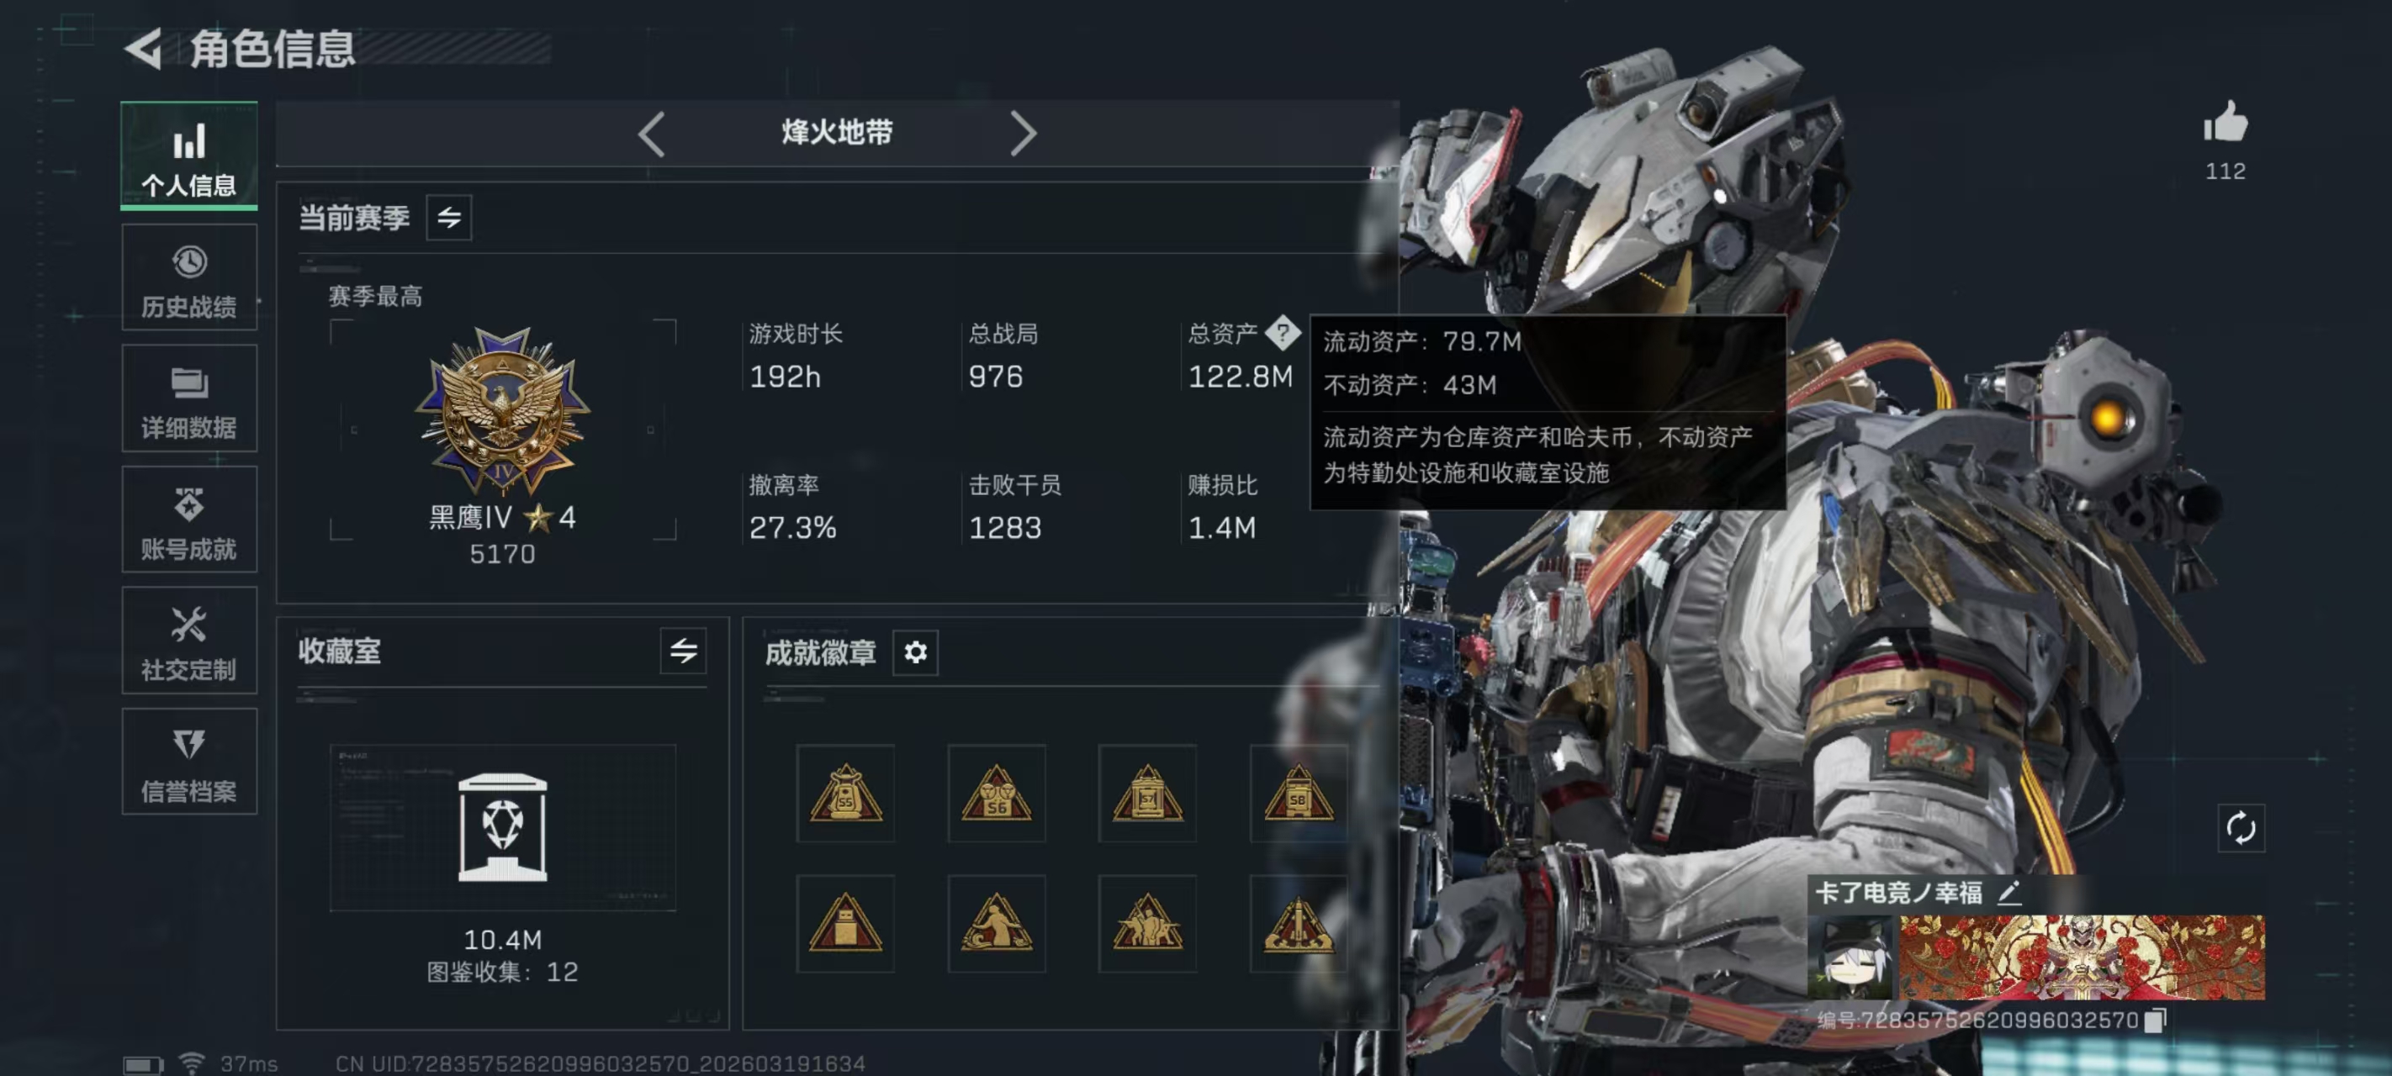Toggle the 收藏室 swap view button
2392x1076 pixels.
682,650
